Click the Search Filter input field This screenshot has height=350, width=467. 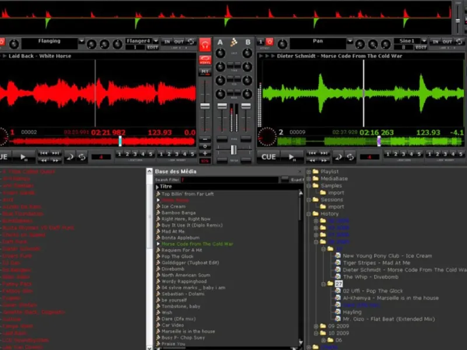coord(229,180)
